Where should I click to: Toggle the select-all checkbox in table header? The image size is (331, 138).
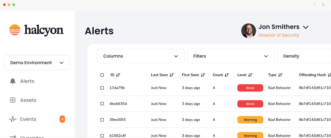[102, 75]
